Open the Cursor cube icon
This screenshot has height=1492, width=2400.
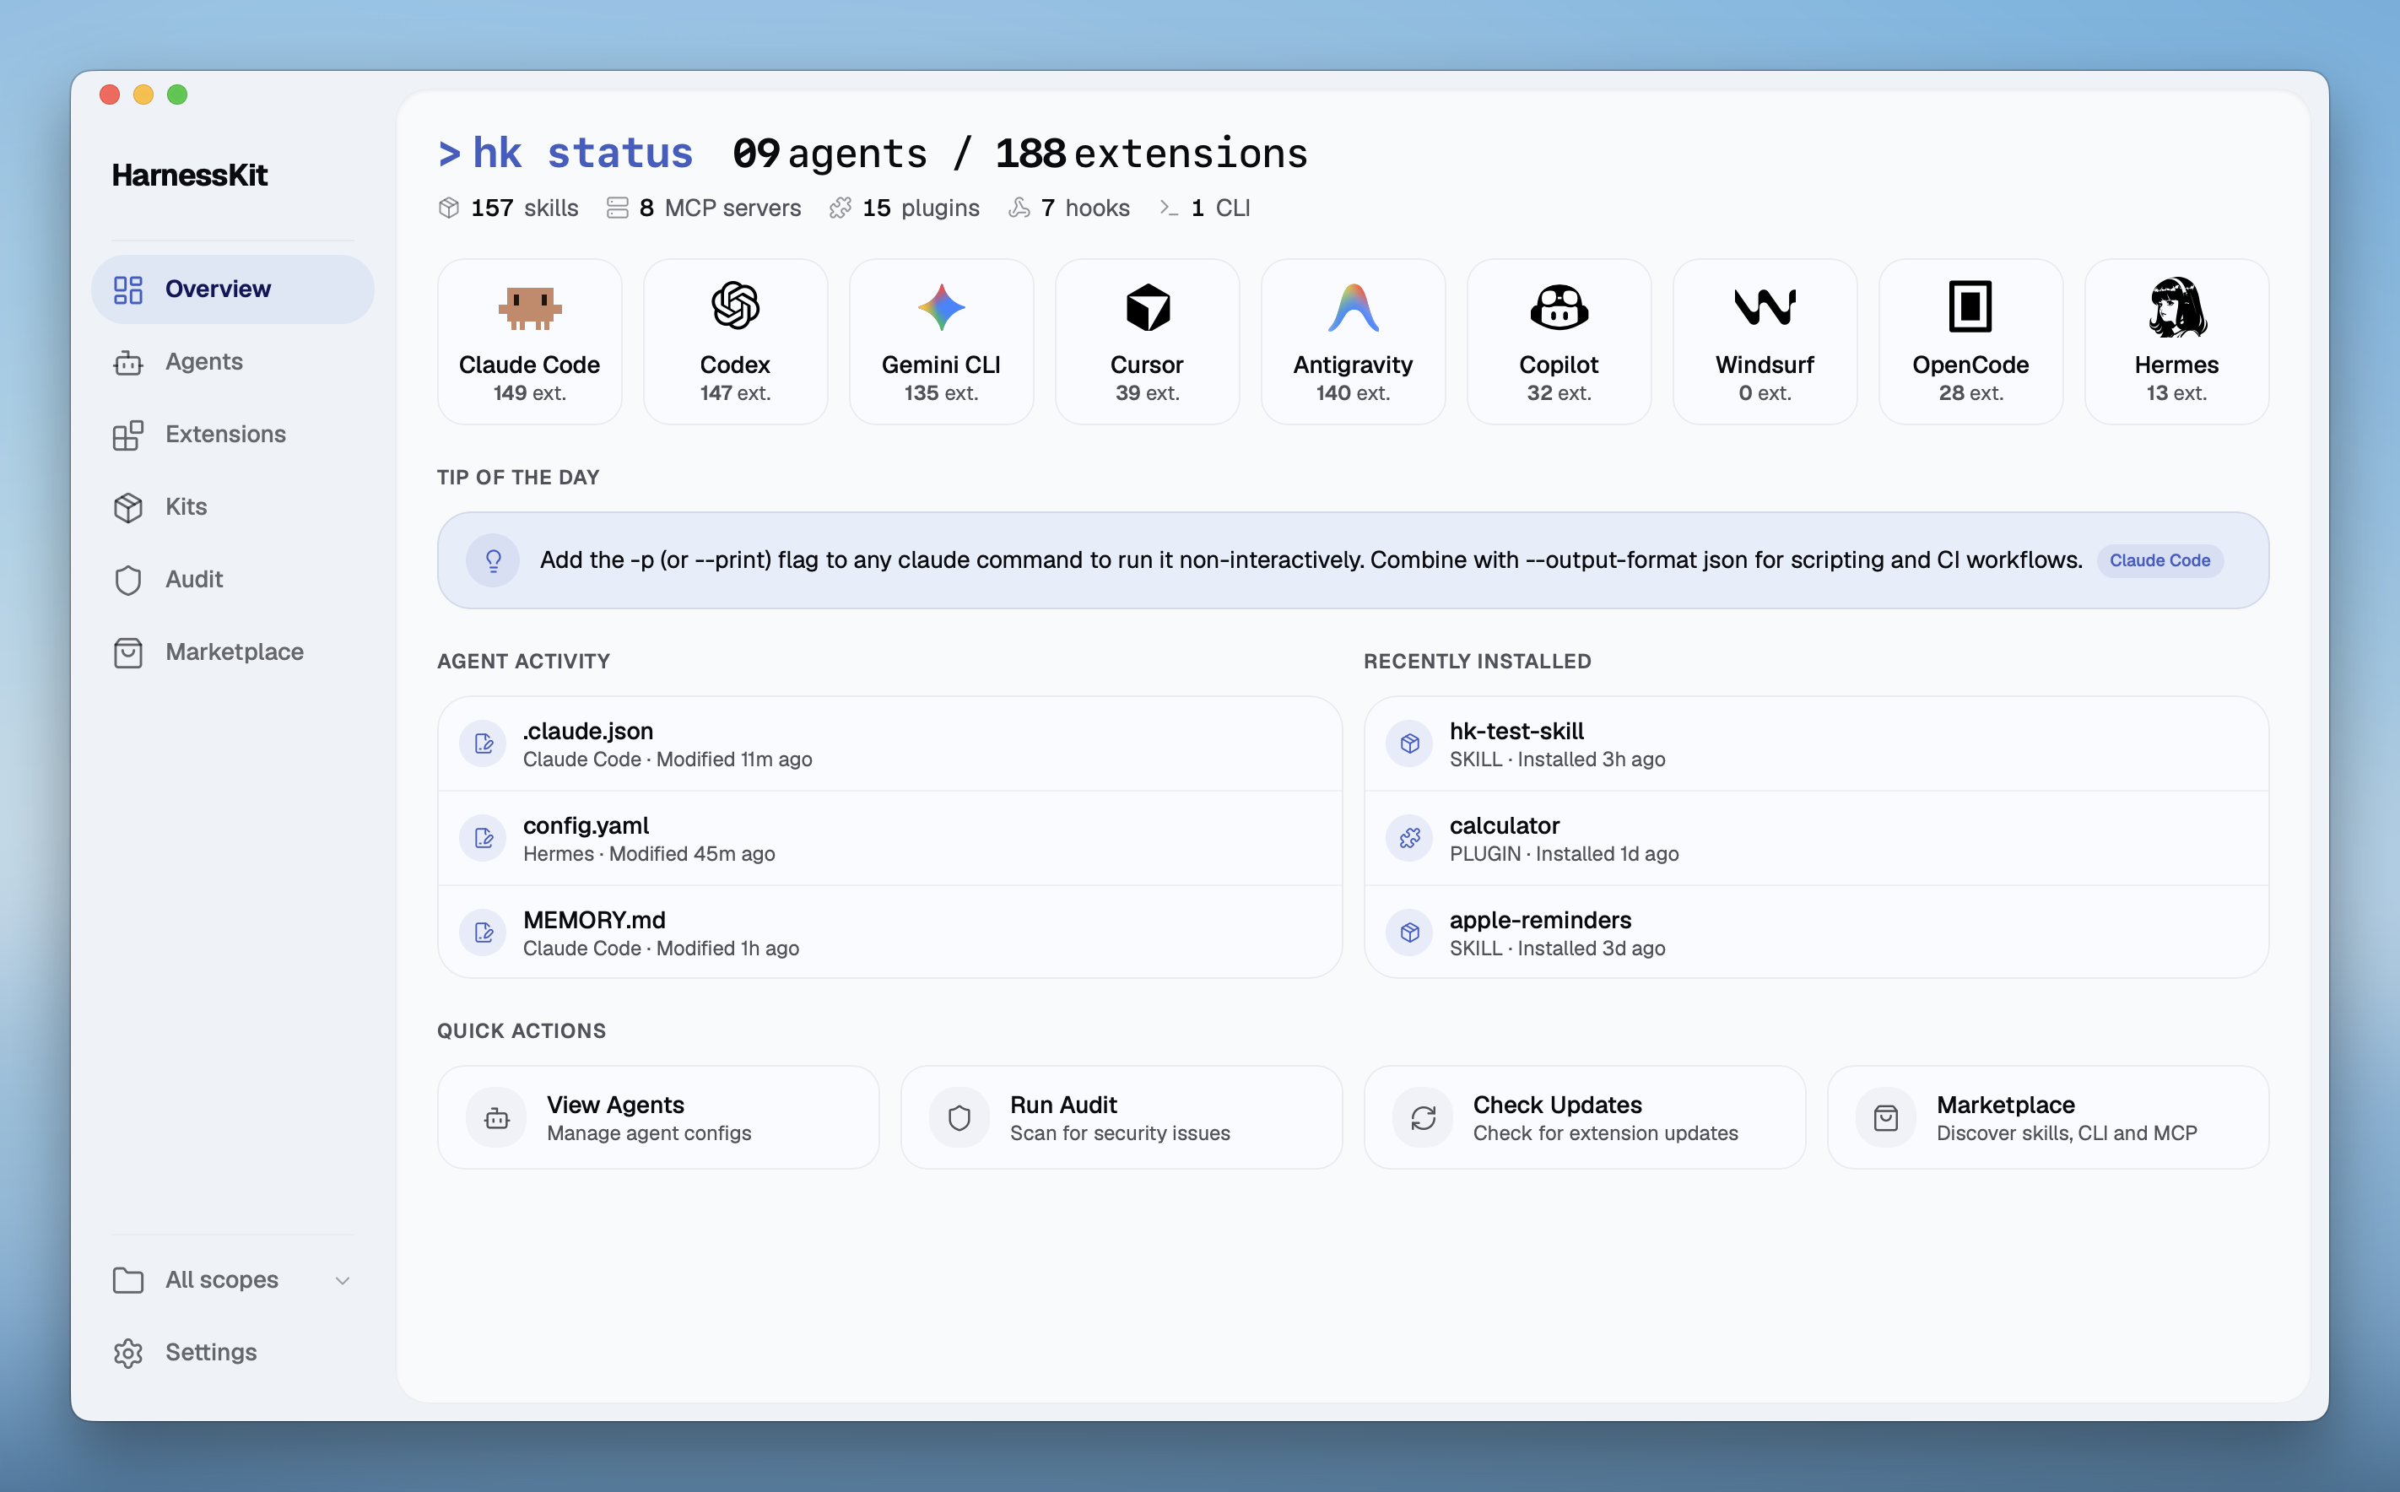pyautogui.click(x=1147, y=307)
